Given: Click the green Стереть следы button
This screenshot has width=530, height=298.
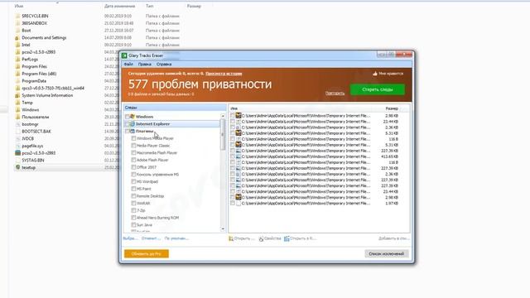Looking at the screenshot, I should click(x=378, y=89).
